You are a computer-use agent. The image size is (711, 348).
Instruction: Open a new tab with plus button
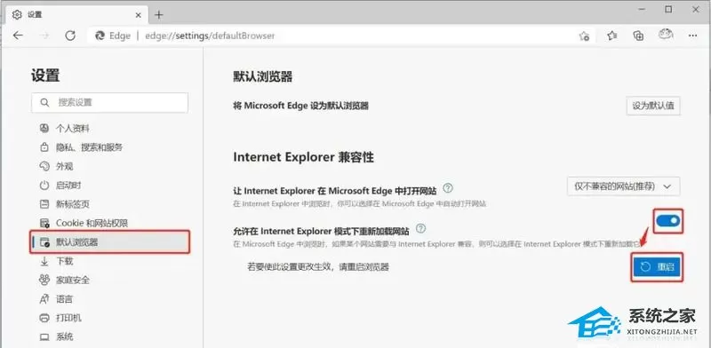pyautogui.click(x=158, y=15)
